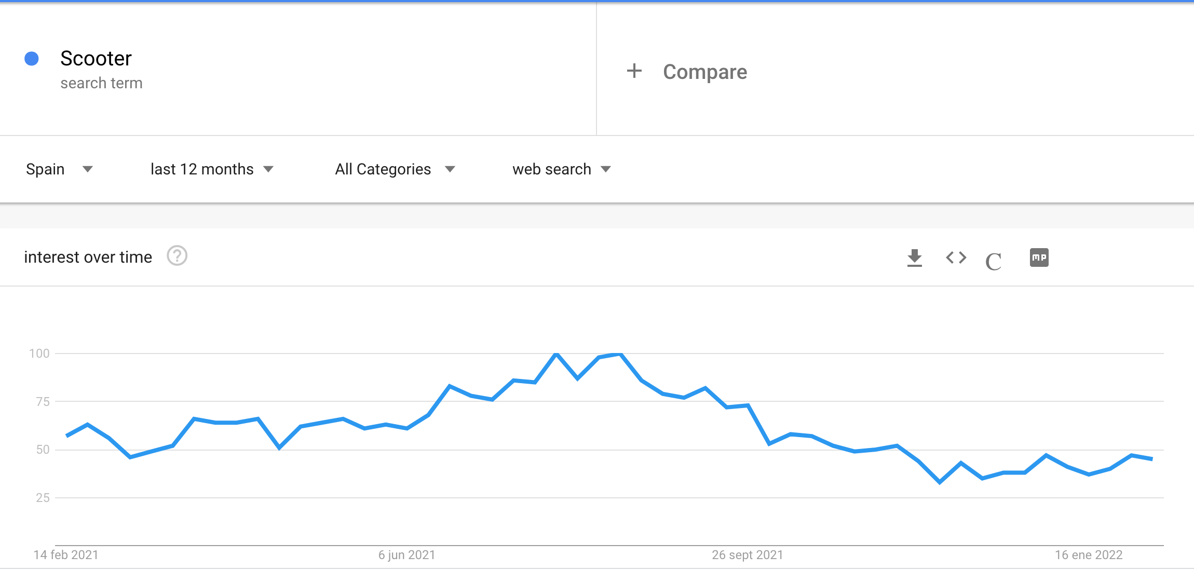
Task: Click the search term indicator under Scooter
Action: 102,82
